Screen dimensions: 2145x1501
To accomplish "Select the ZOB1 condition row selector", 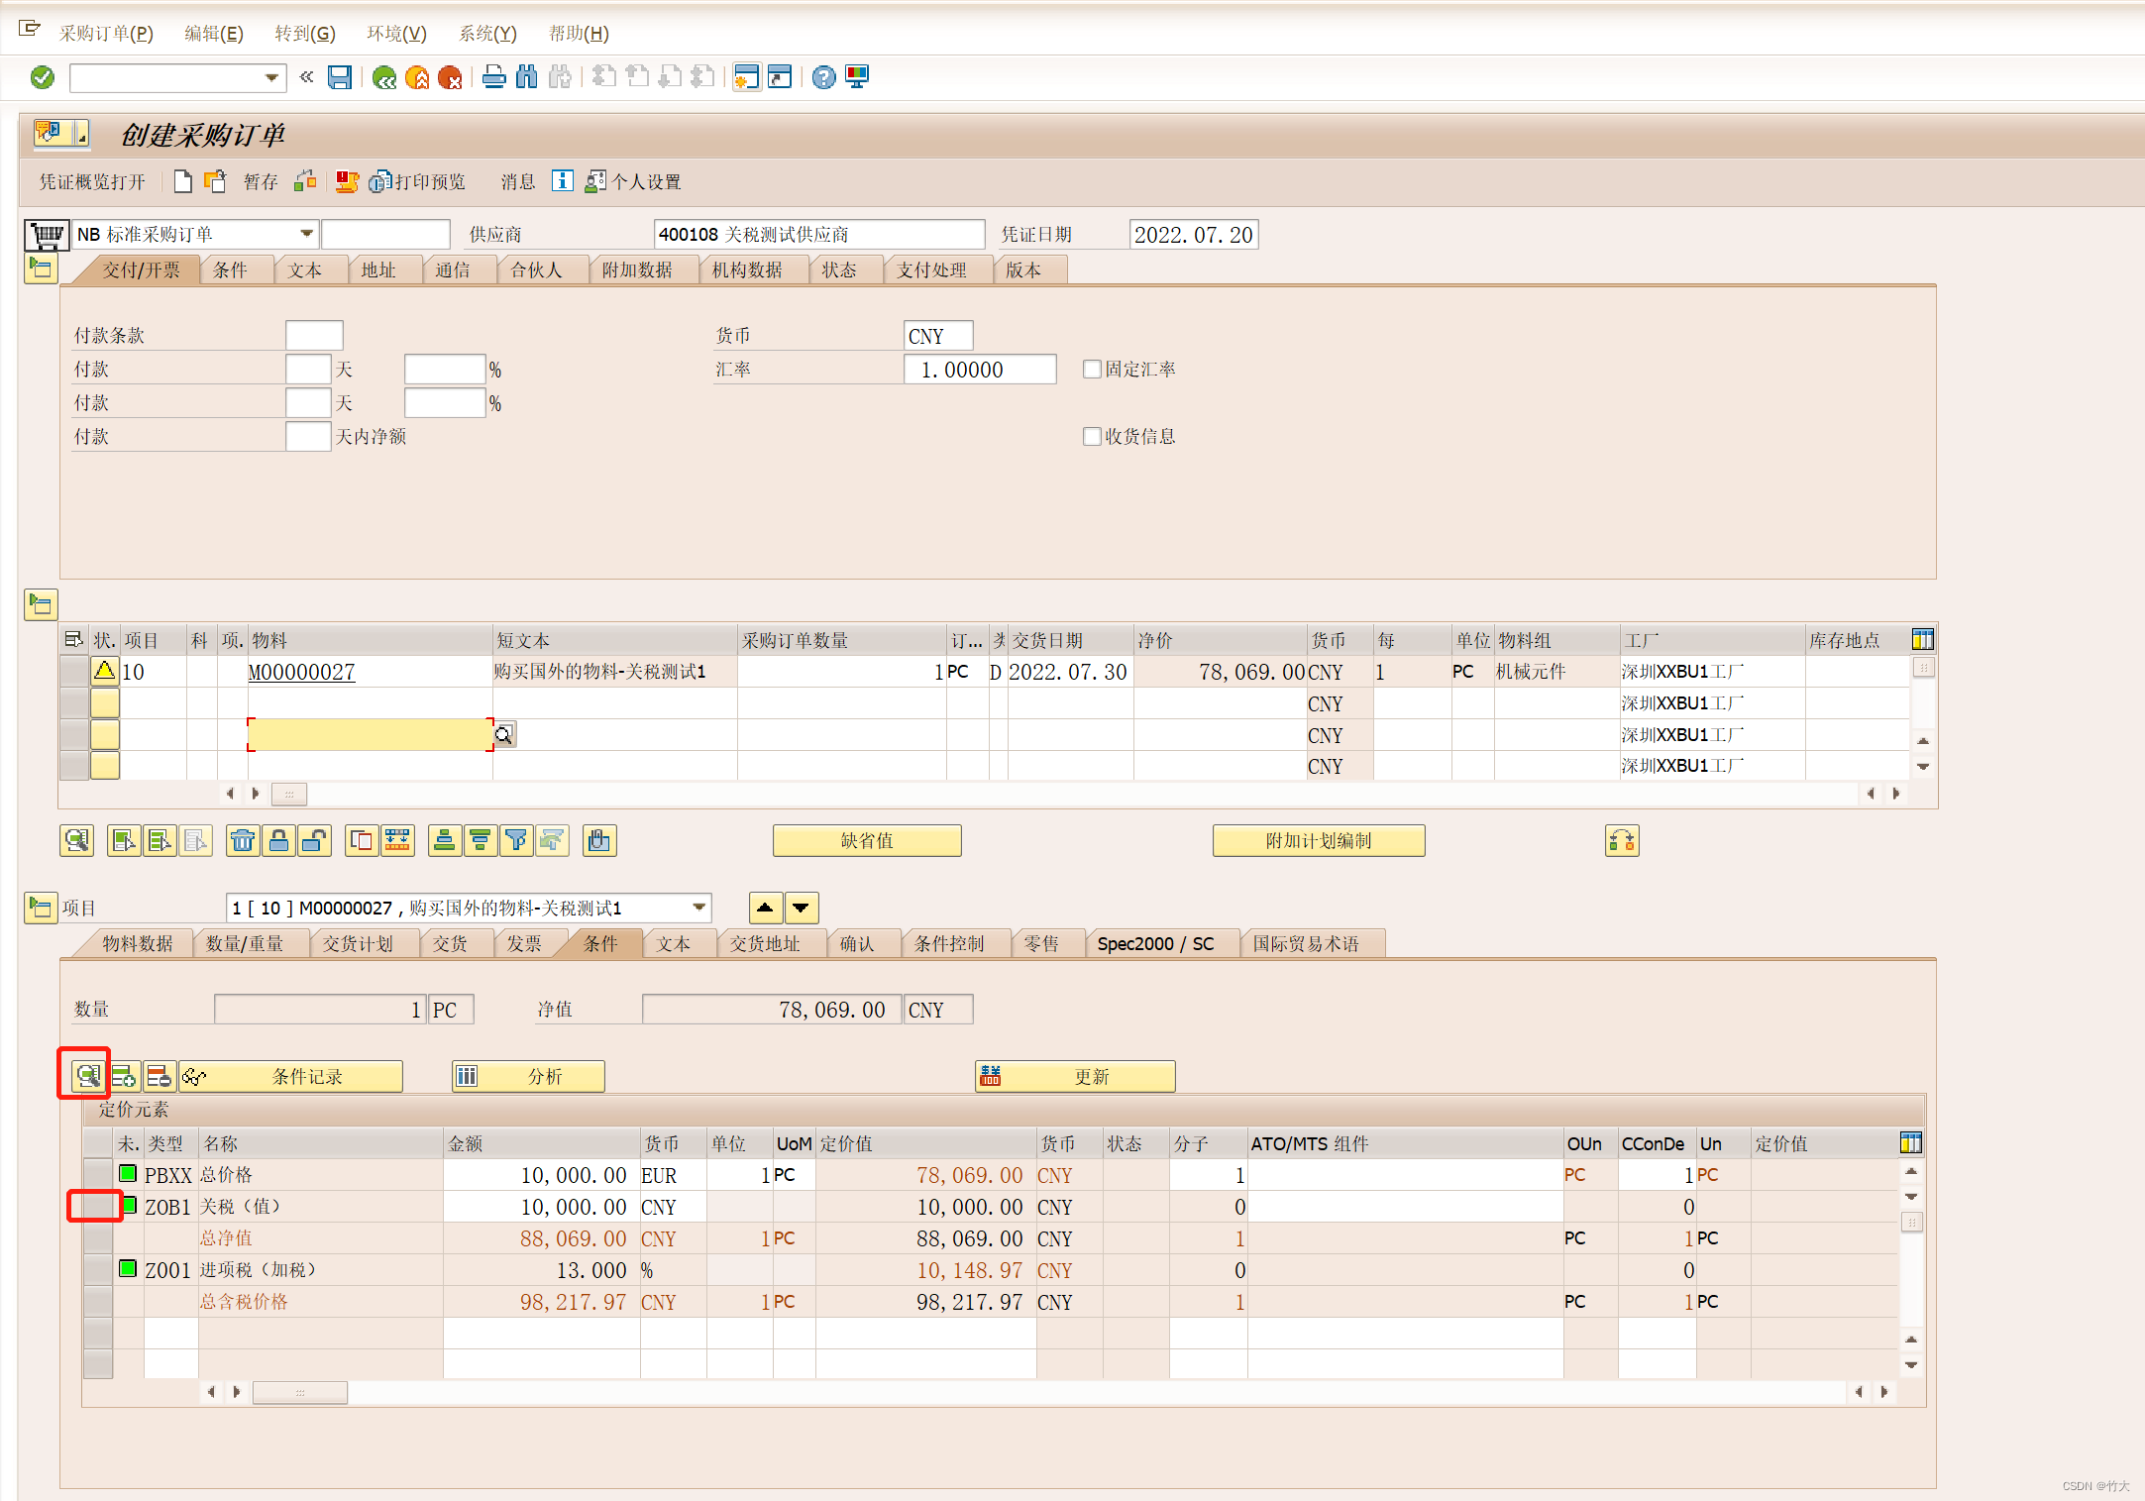I will (x=98, y=1207).
